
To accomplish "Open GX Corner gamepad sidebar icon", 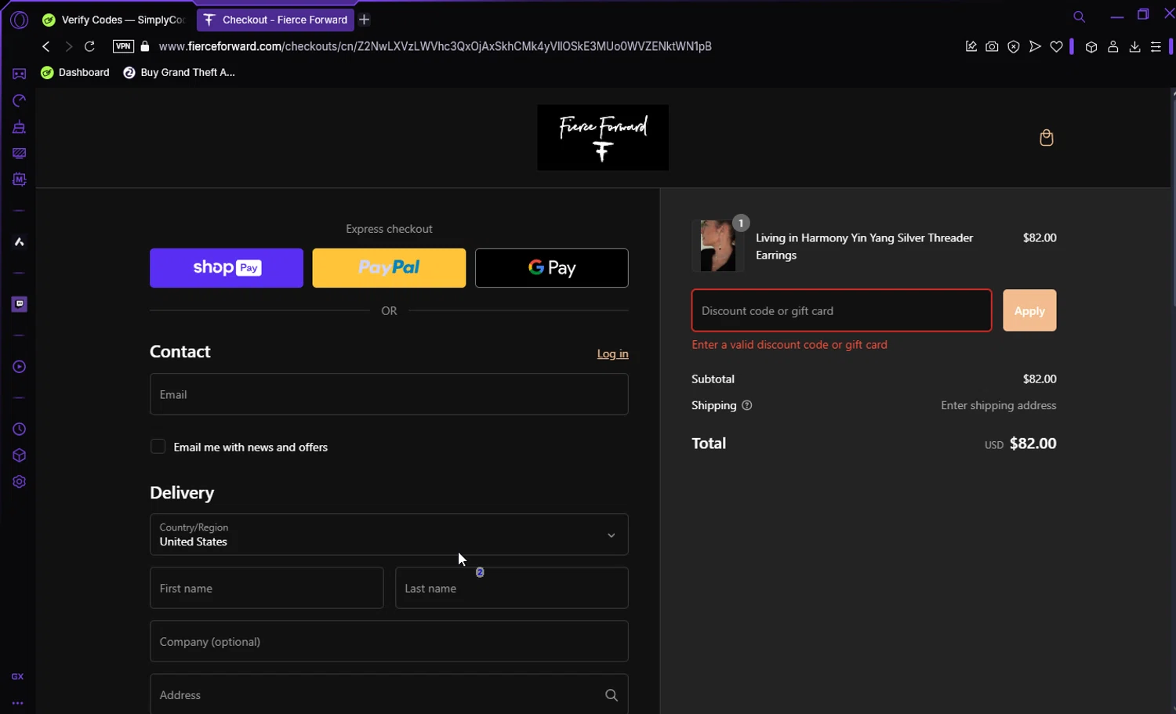I will 19,74.
